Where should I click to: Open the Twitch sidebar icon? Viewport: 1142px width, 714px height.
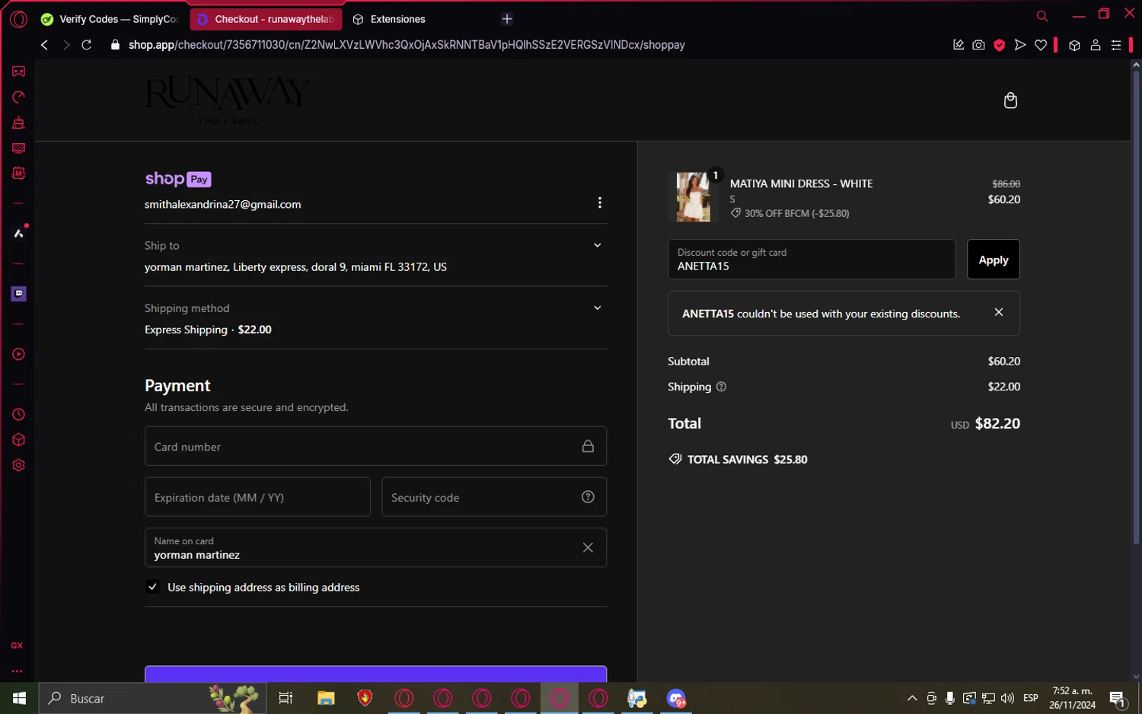(18, 294)
